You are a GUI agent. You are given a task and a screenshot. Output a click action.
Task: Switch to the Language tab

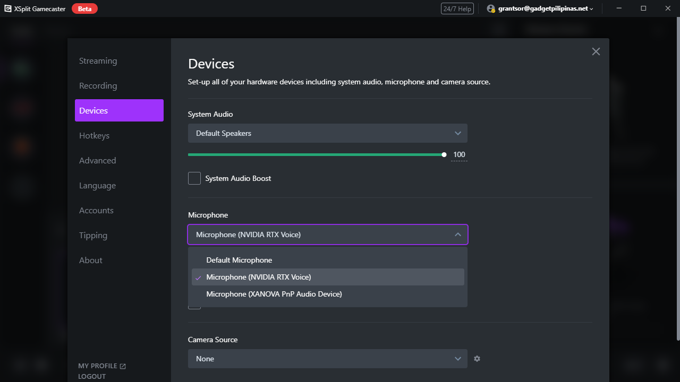point(119,186)
